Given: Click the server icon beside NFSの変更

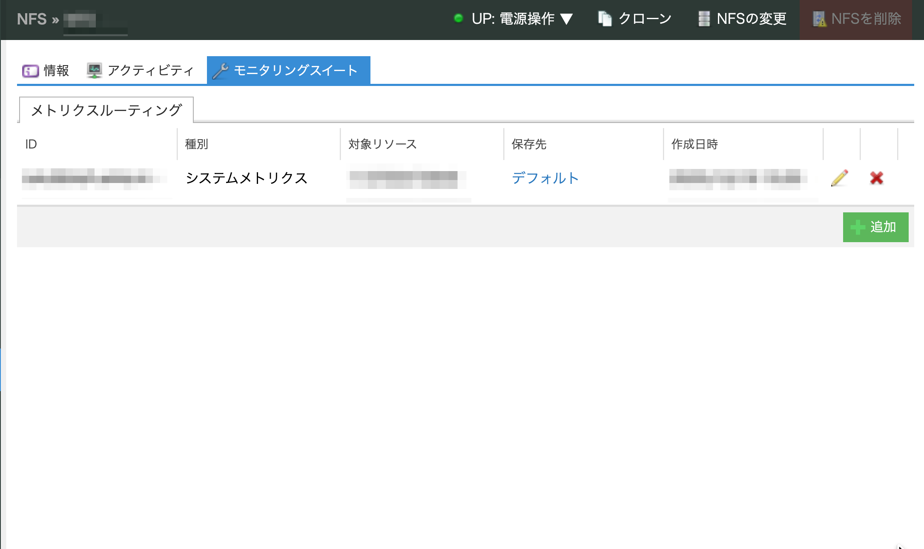Looking at the screenshot, I should 704,19.
